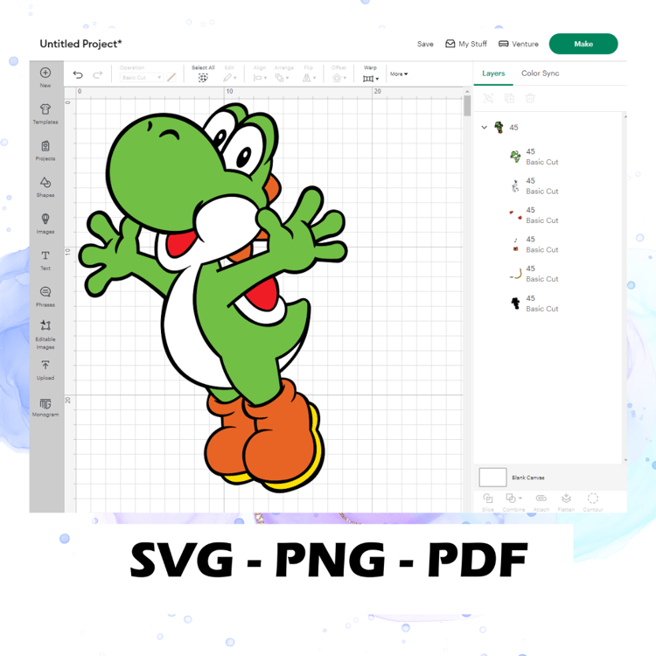The image size is (656, 656).
Task: Open the Edit dropdown
Action: (x=230, y=77)
